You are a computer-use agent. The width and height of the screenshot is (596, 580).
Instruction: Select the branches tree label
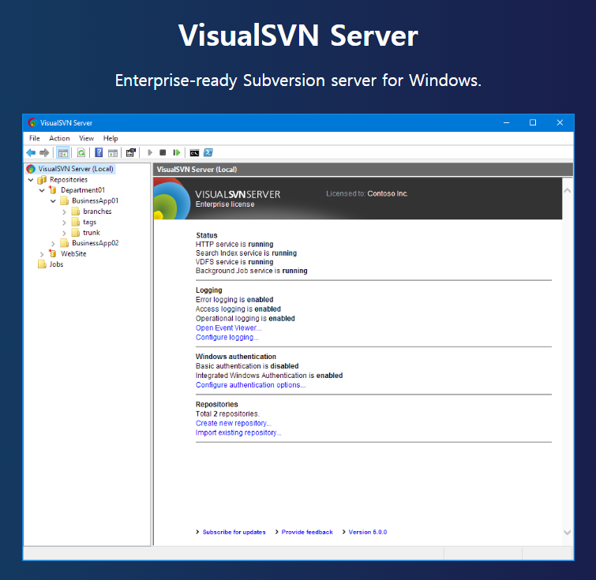pos(97,211)
